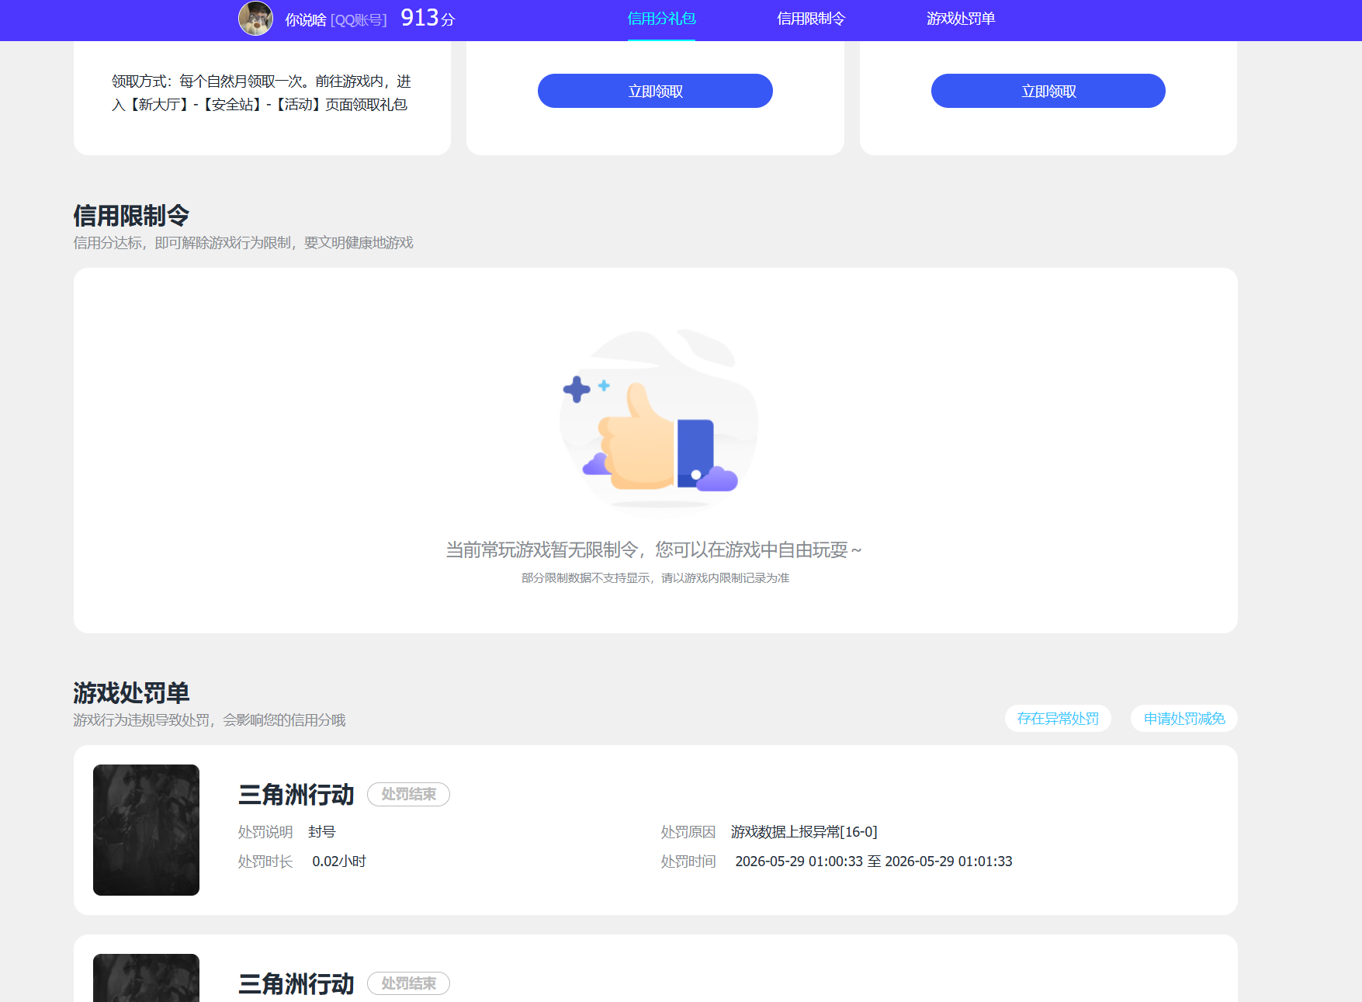Viewport: 1362px width, 1002px height.
Task: Click the 游戏行为违规导致处罚 subtitle
Action: pyautogui.click(x=210, y=720)
